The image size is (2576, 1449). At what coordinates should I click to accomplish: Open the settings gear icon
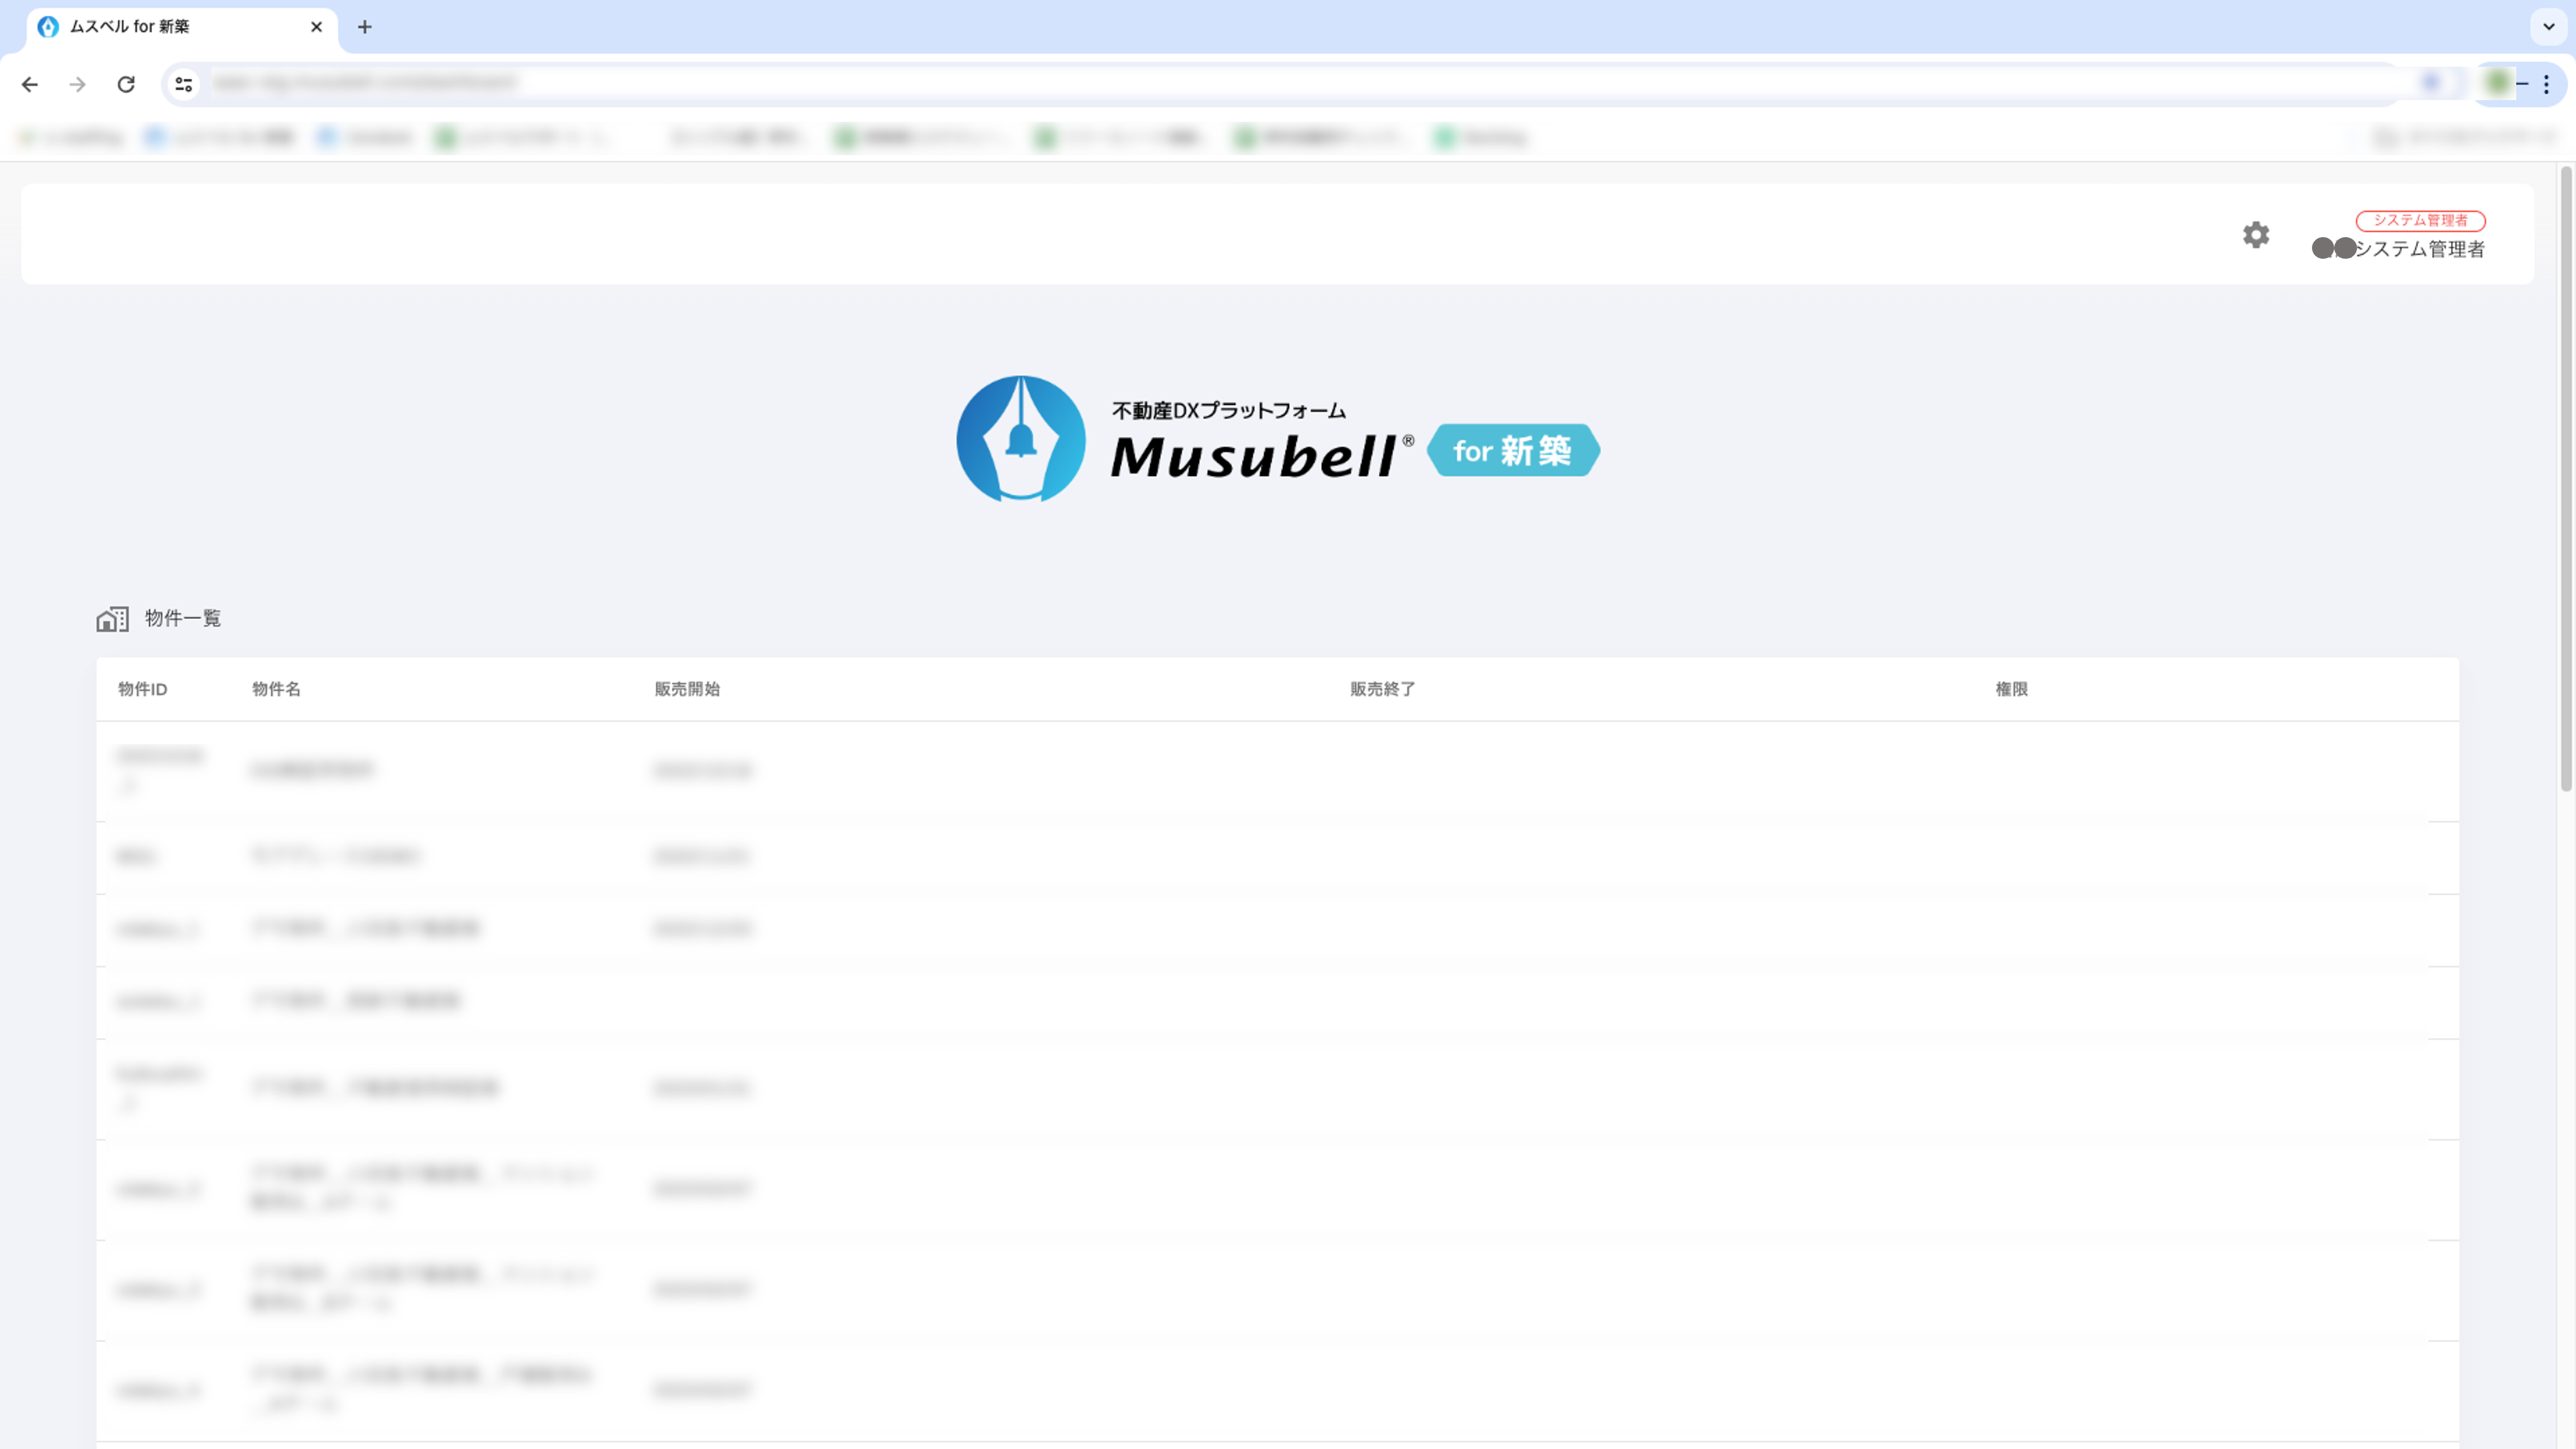point(2255,235)
